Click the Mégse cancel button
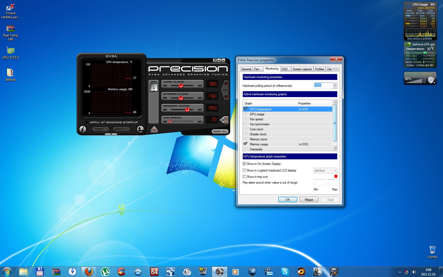 click(x=309, y=200)
